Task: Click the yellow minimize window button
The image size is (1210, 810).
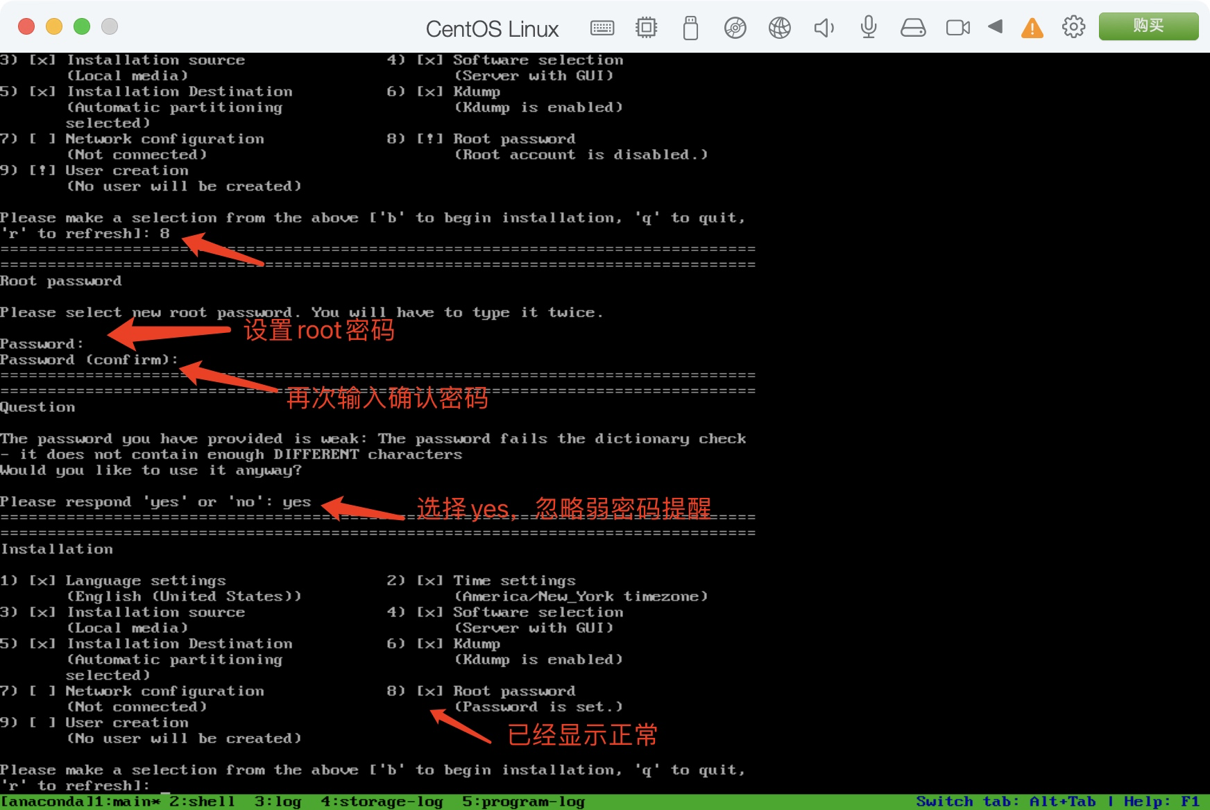Action: (54, 26)
